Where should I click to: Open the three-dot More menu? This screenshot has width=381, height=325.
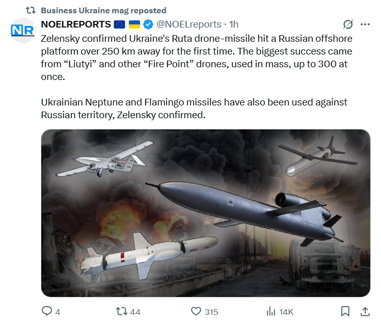pyautogui.click(x=365, y=24)
